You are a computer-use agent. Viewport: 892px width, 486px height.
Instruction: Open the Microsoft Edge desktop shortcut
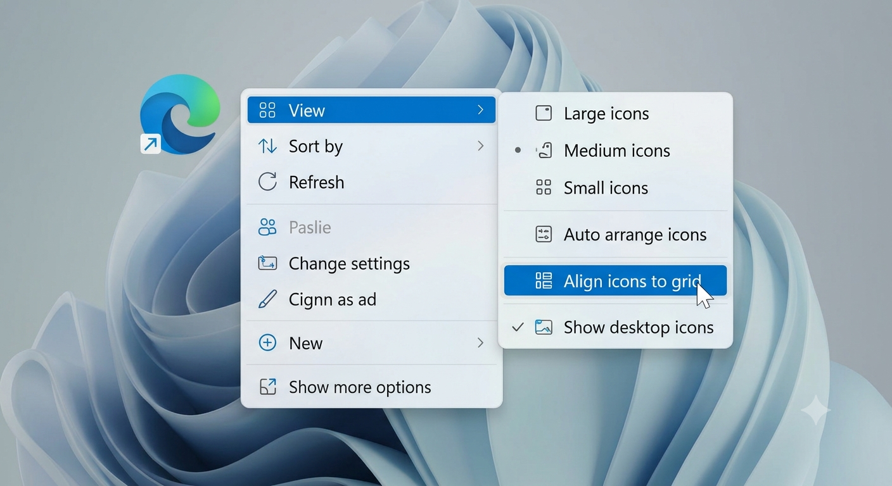click(x=180, y=115)
